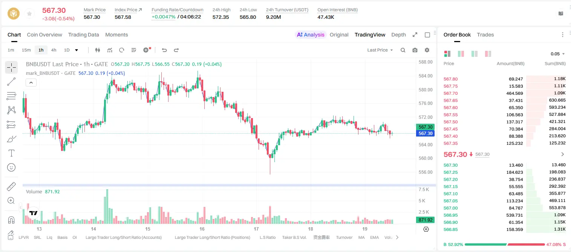
Task: Select the ruler measure tool
Action: click(11, 187)
